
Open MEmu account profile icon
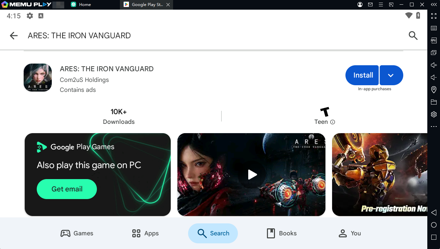[360, 5]
